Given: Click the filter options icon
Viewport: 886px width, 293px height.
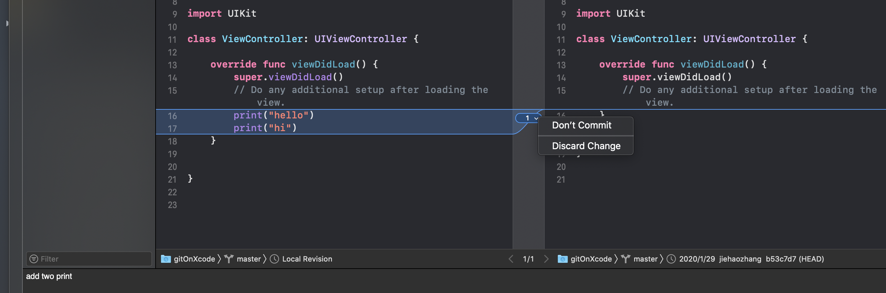Looking at the screenshot, I should click(34, 259).
